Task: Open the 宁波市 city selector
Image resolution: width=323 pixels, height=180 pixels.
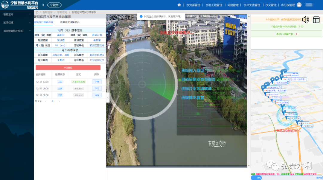Action: pos(54,5)
